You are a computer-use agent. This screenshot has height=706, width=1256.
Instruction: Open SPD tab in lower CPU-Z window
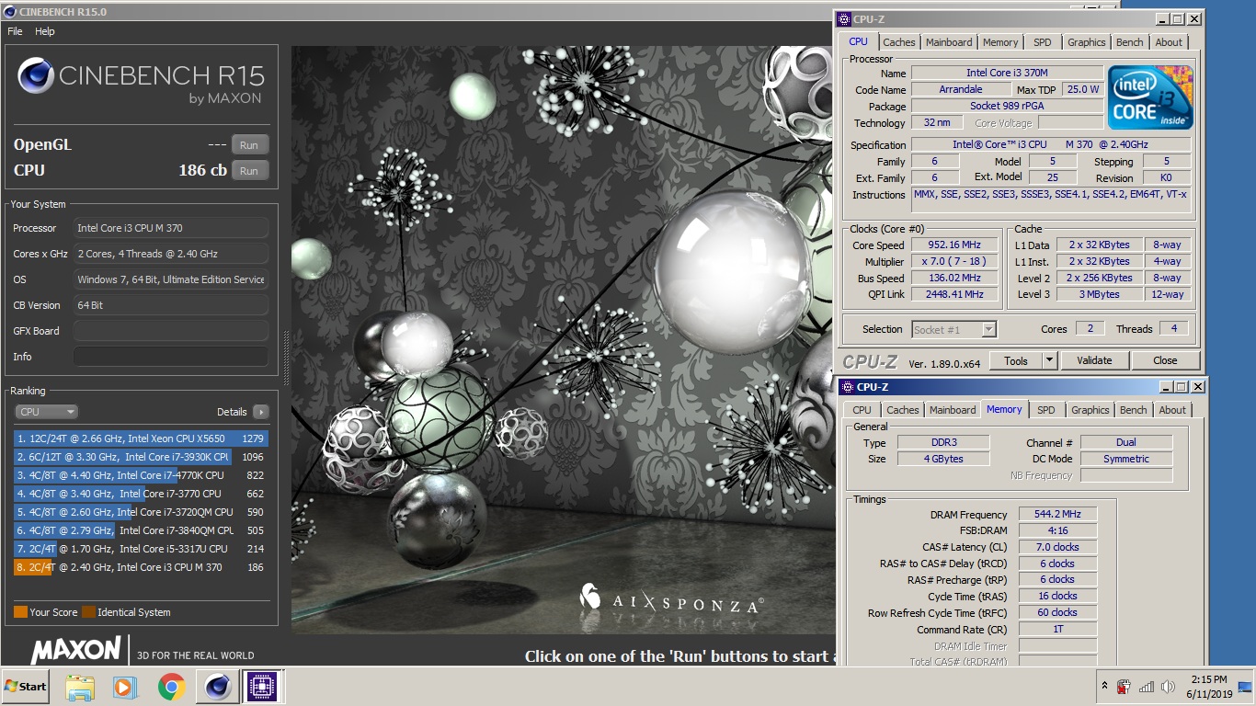pos(1046,410)
